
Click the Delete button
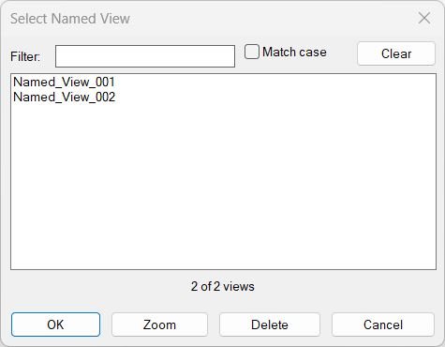pyautogui.click(x=270, y=324)
